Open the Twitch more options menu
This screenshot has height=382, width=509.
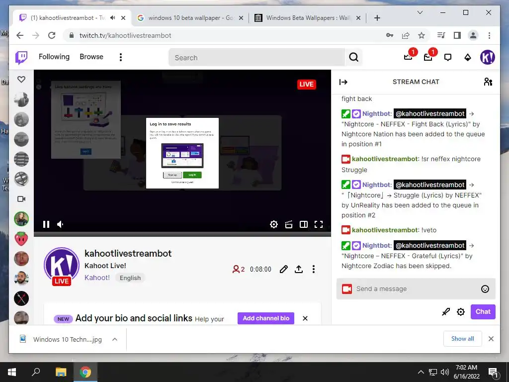(121, 57)
